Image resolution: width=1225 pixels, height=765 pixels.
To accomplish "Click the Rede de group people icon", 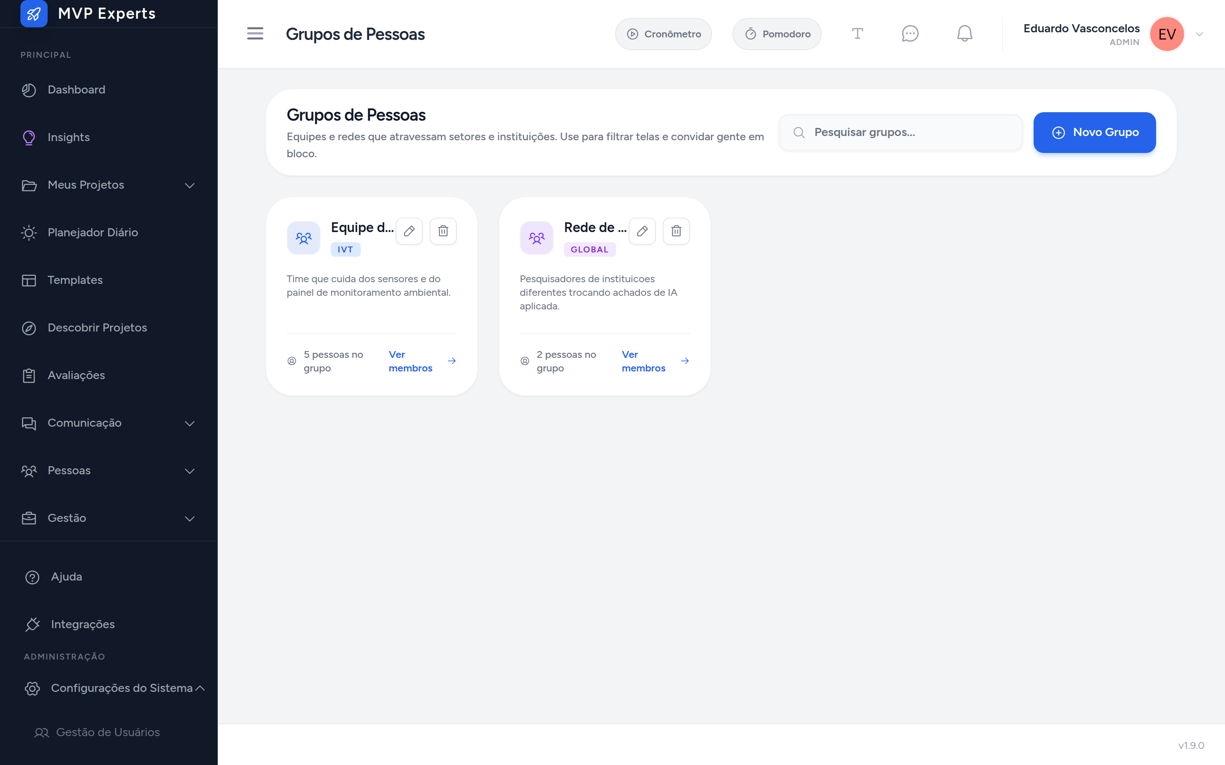I will [x=536, y=238].
